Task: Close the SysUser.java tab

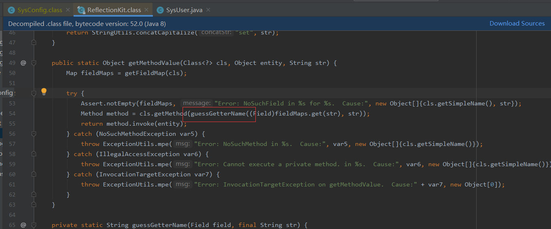Action: pyautogui.click(x=208, y=10)
